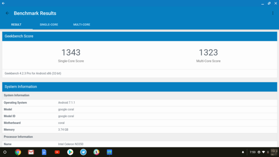
Task: Open the launcher circle button
Action: tap(5, 152)
